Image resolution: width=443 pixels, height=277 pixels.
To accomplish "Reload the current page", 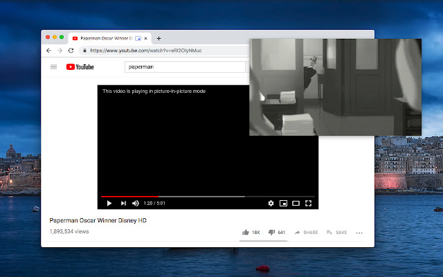I will pyautogui.click(x=71, y=51).
